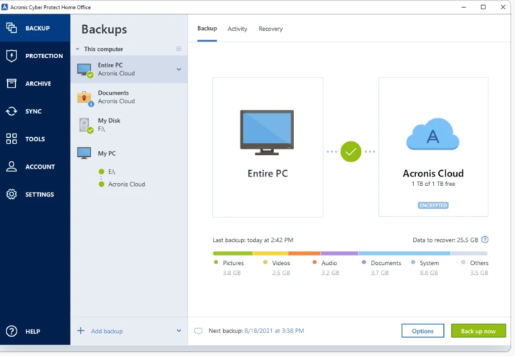Click the Options button

click(422, 331)
